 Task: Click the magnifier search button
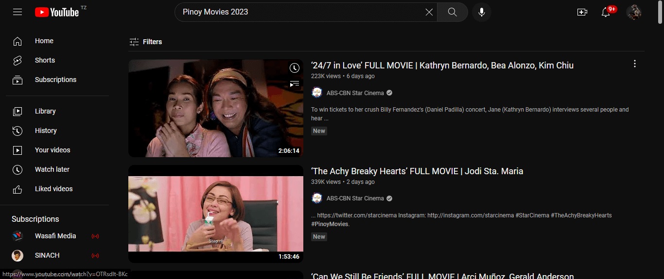[x=453, y=12]
